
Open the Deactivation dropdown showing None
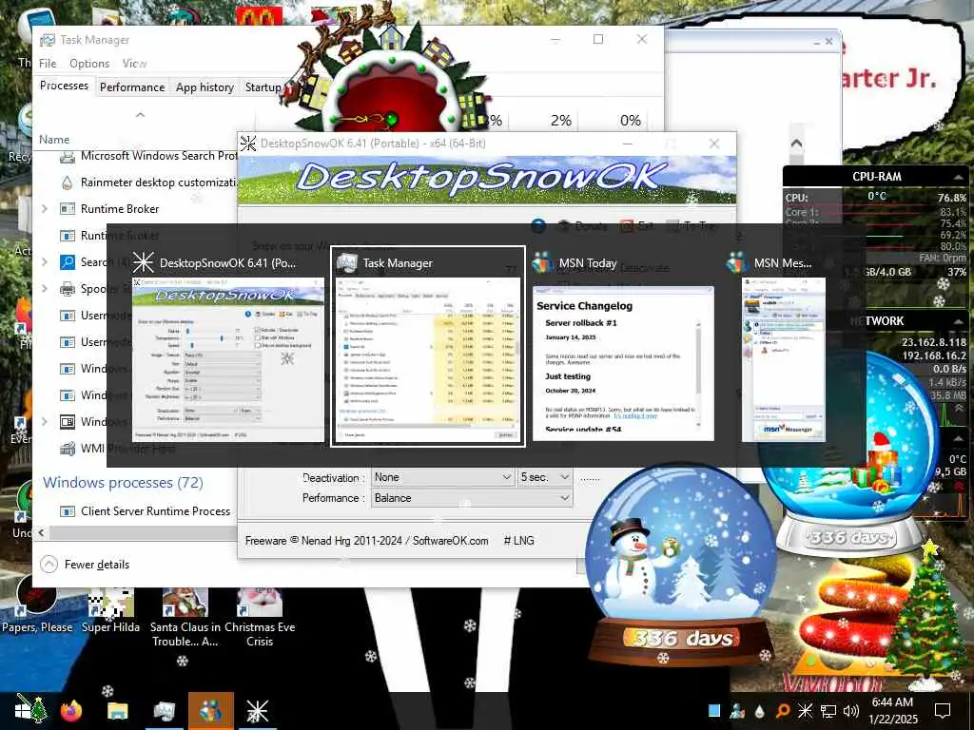[442, 477]
